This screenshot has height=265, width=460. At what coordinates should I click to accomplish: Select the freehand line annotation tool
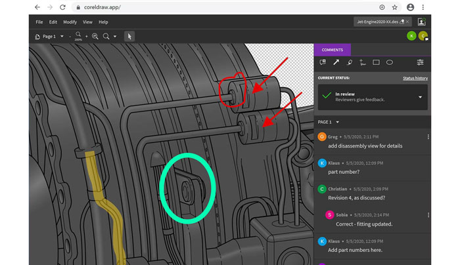coord(363,62)
